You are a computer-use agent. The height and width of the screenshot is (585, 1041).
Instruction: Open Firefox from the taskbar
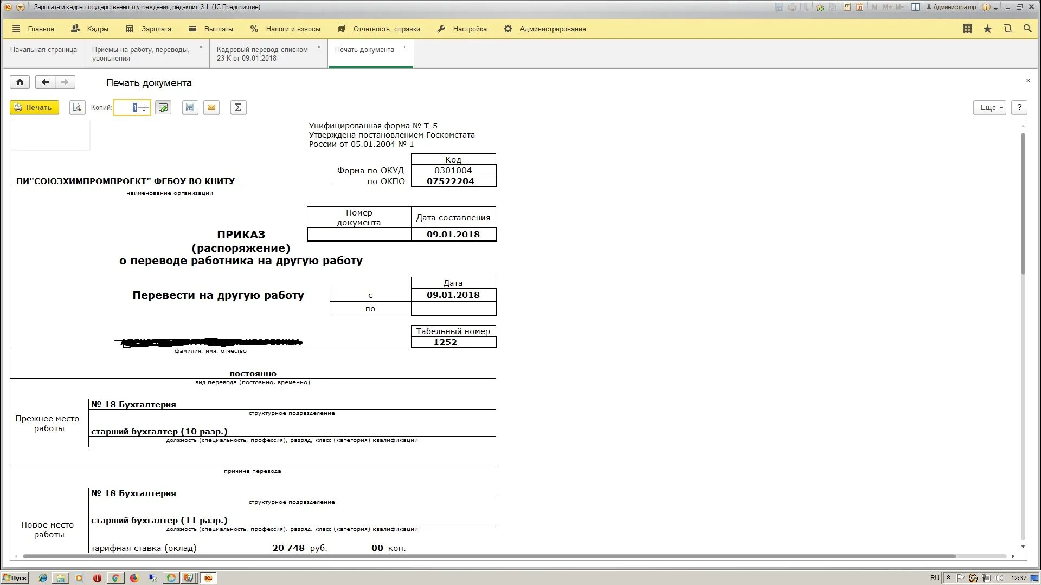coord(134,578)
